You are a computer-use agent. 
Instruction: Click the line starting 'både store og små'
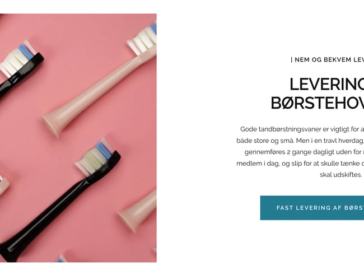pyautogui.click(x=300, y=141)
